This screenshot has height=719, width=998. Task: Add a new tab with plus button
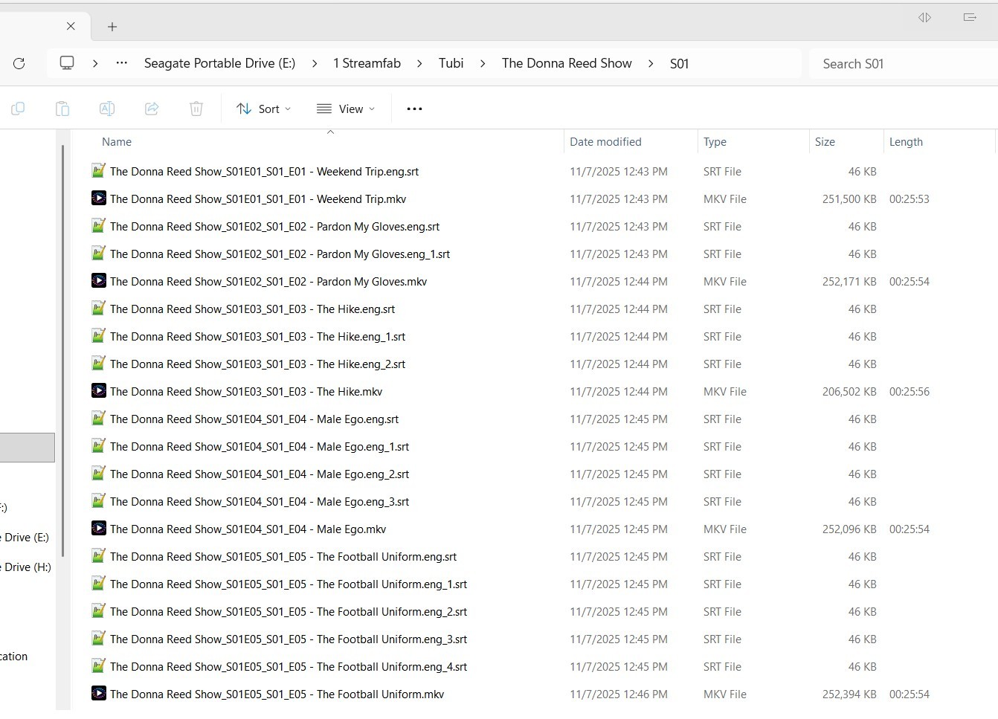pos(112,27)
